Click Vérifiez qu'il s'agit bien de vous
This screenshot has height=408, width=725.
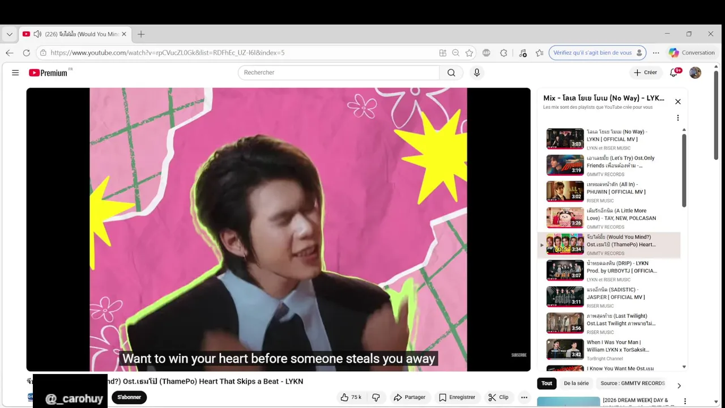coord(597,53)
